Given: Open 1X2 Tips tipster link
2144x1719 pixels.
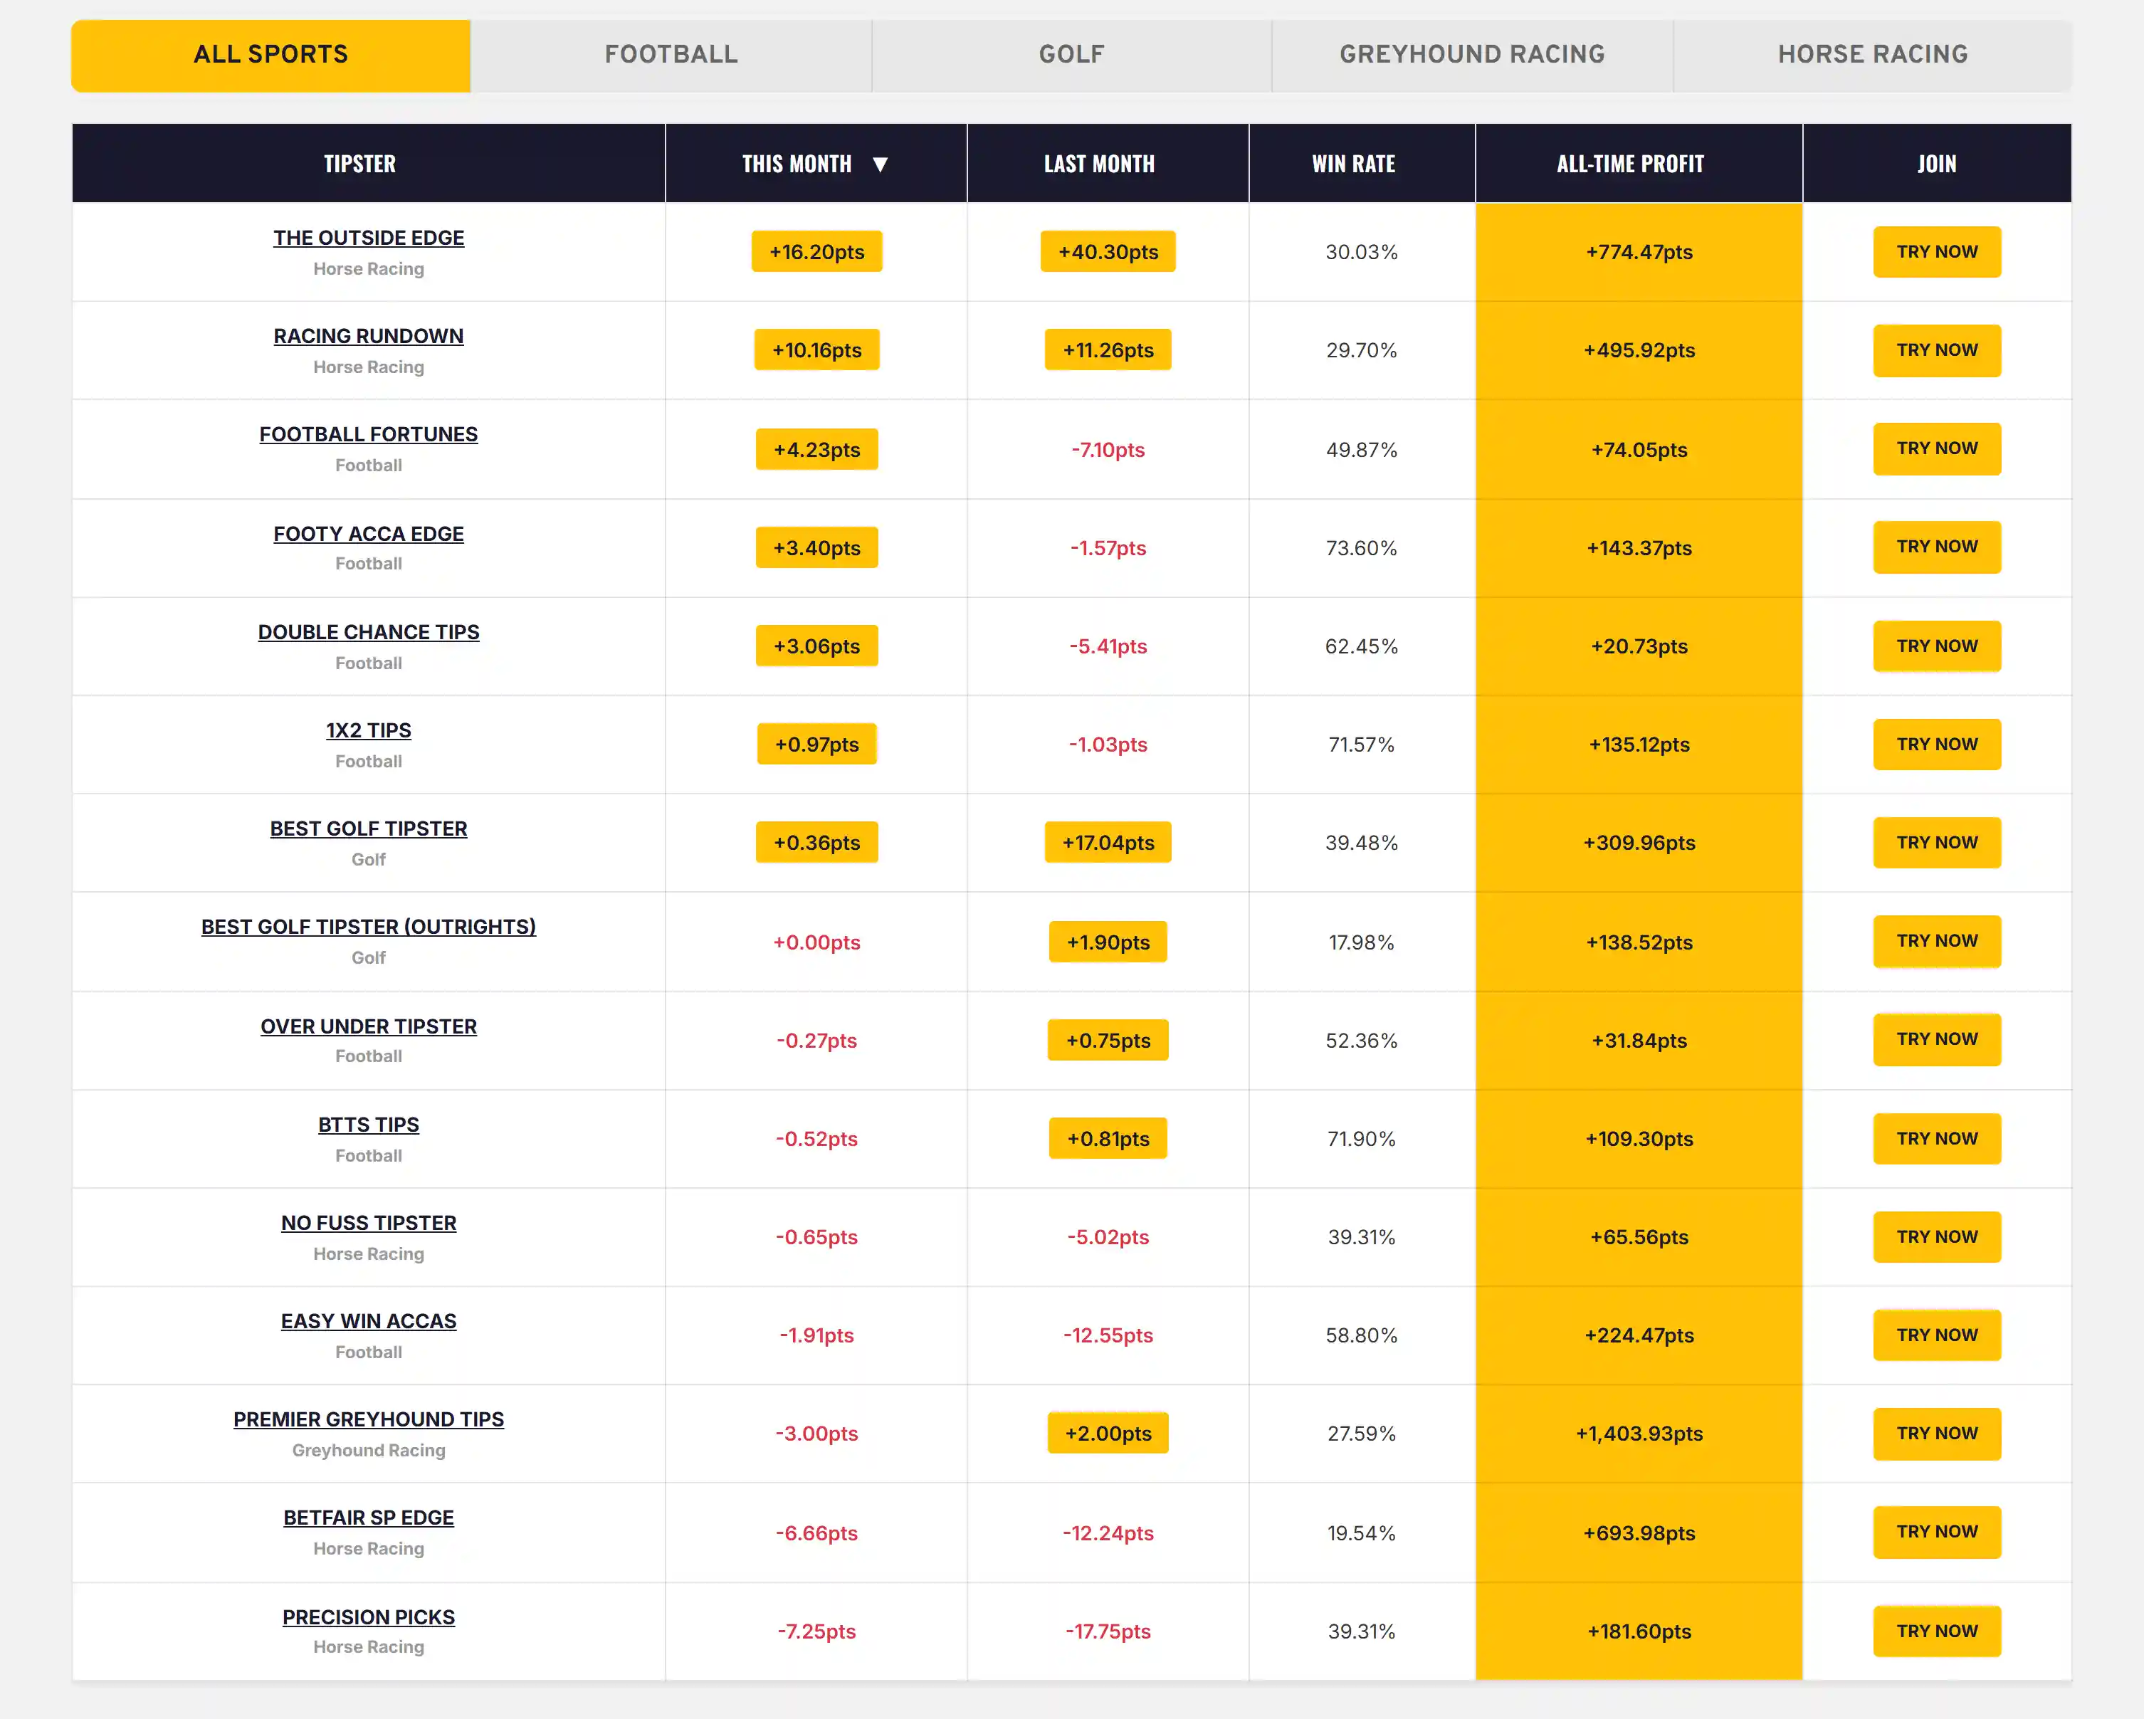Looking at the screenshot, I should pos(369,731).
